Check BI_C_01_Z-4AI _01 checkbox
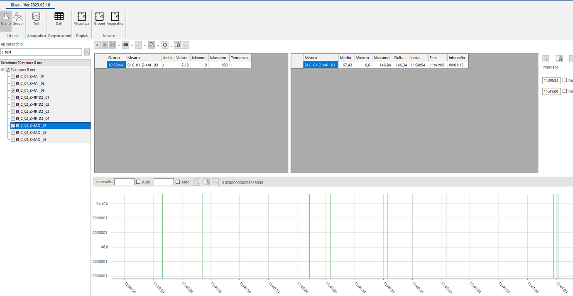The height and width of the screenshot is (296, 573). 13,77
